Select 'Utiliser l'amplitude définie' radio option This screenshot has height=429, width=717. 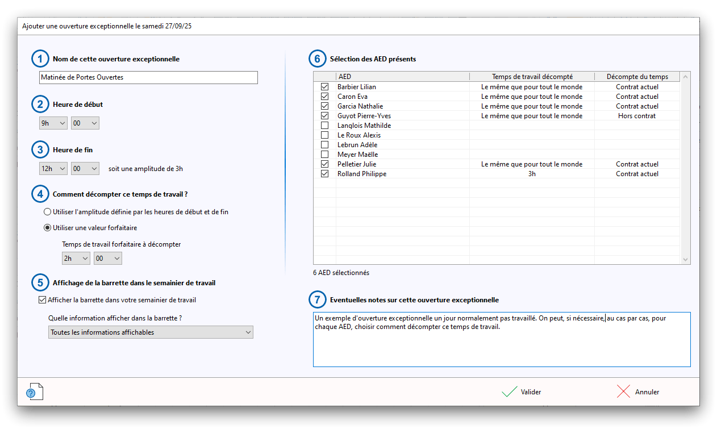coord(48,211)
